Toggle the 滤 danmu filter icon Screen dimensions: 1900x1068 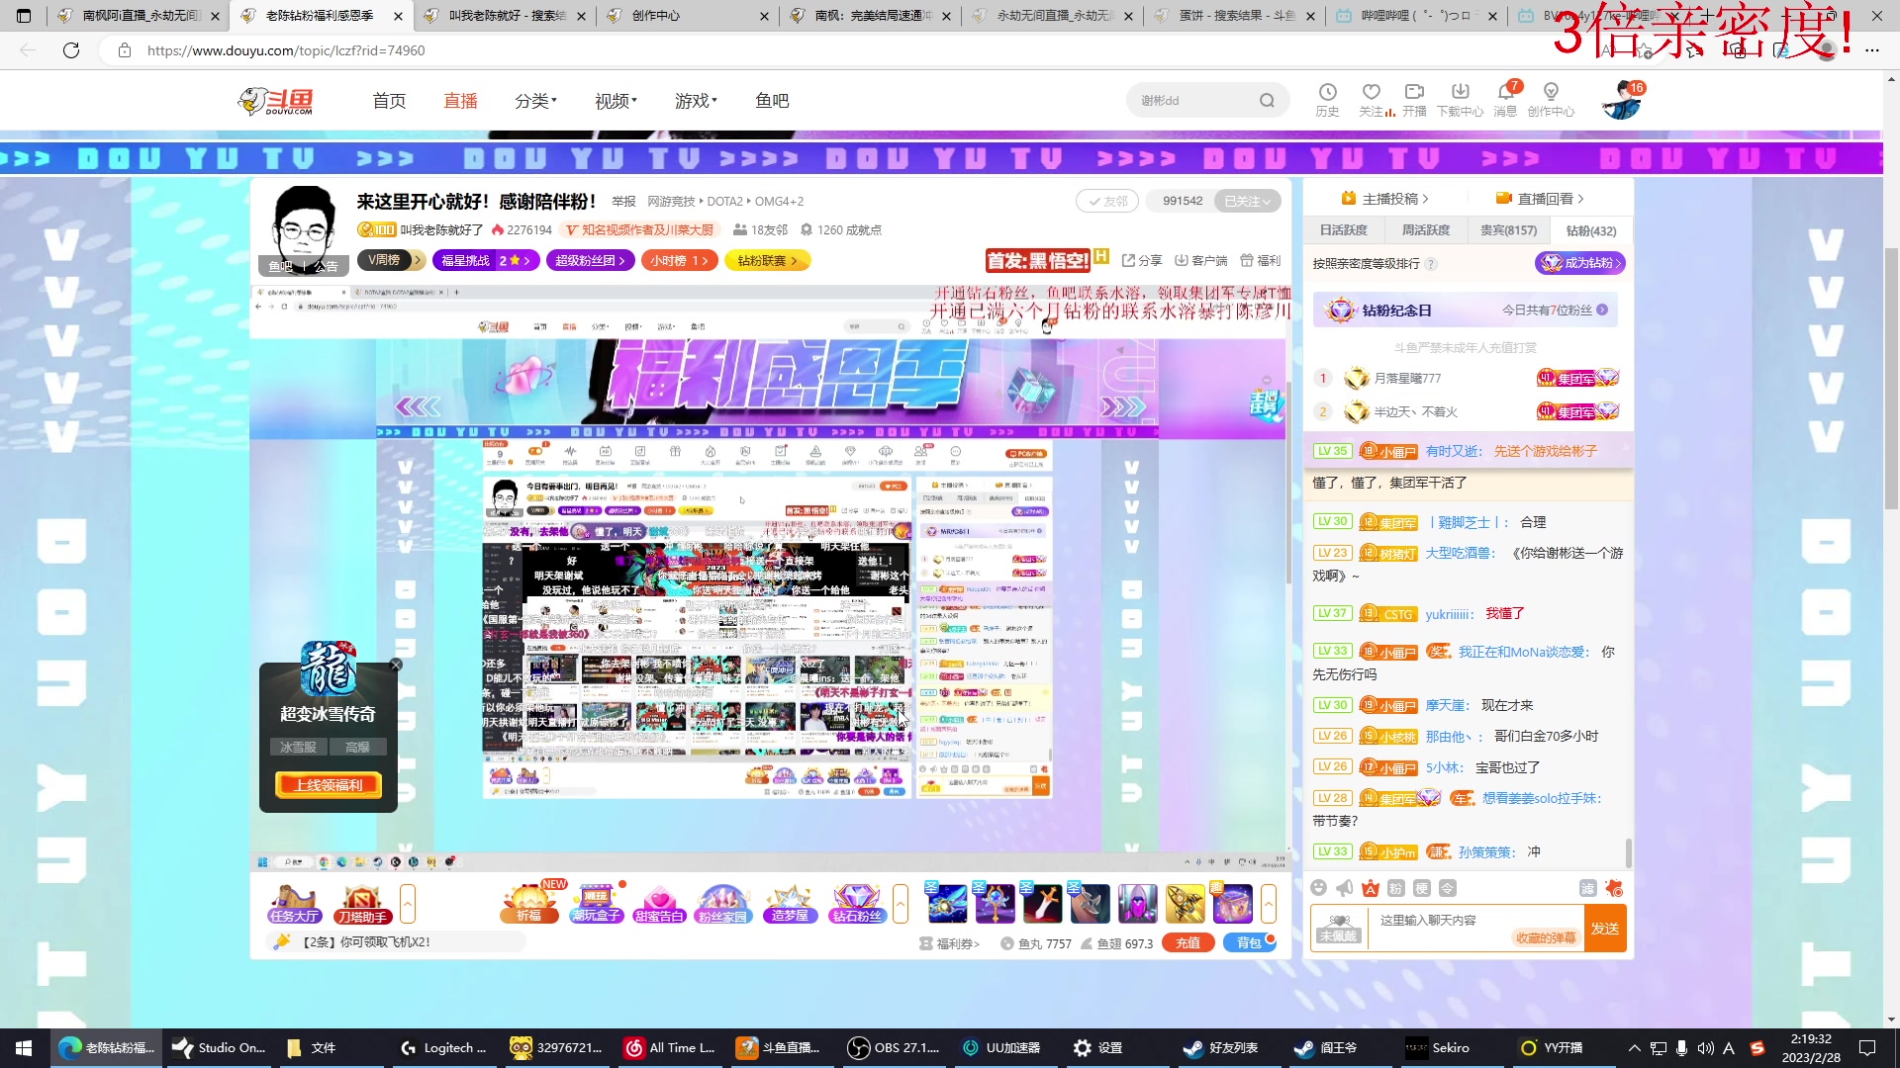[1587, 888]
